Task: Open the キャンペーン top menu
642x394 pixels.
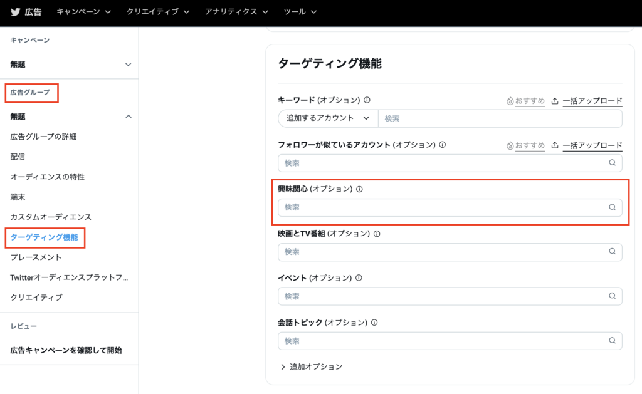Action: 83,12
